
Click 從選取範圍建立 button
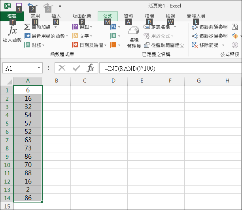click(164, 45)
